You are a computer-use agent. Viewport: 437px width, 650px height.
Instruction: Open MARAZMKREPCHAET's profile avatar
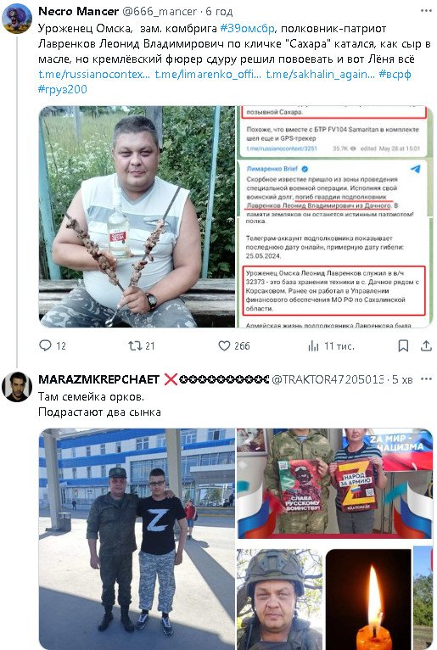pyautogui.click(x=17, y=386)
